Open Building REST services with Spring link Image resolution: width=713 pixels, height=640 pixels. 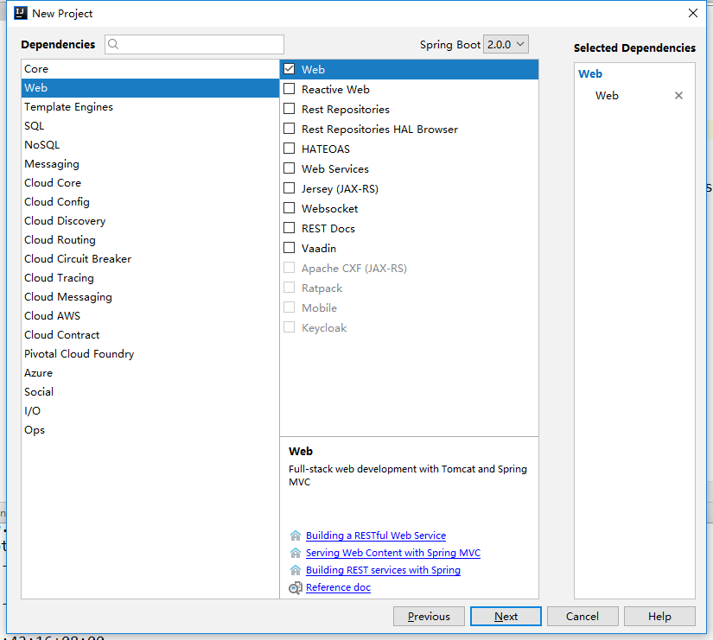click(x=383, y=570)
